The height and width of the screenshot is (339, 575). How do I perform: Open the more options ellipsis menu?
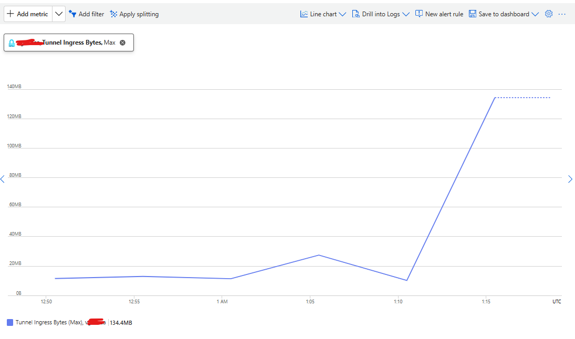point(562,14)
